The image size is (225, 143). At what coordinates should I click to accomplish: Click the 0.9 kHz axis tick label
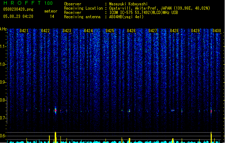pos(3,82)
